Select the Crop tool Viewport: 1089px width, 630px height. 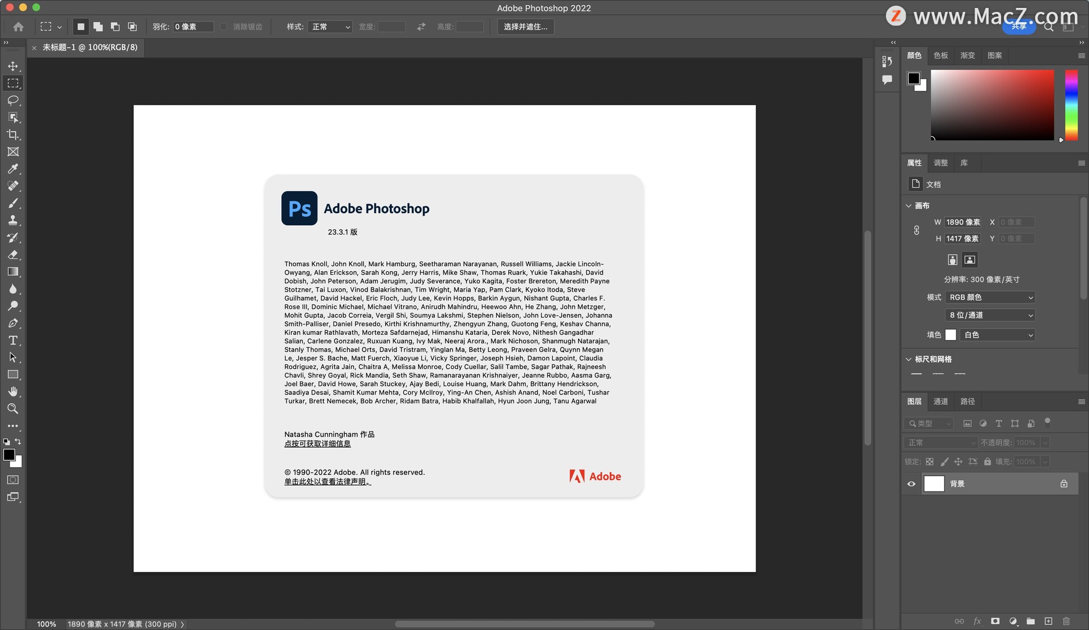pos(12,135)
